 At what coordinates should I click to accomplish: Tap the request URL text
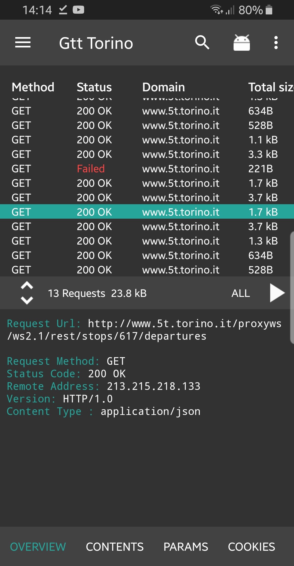(x=144, y=330)
